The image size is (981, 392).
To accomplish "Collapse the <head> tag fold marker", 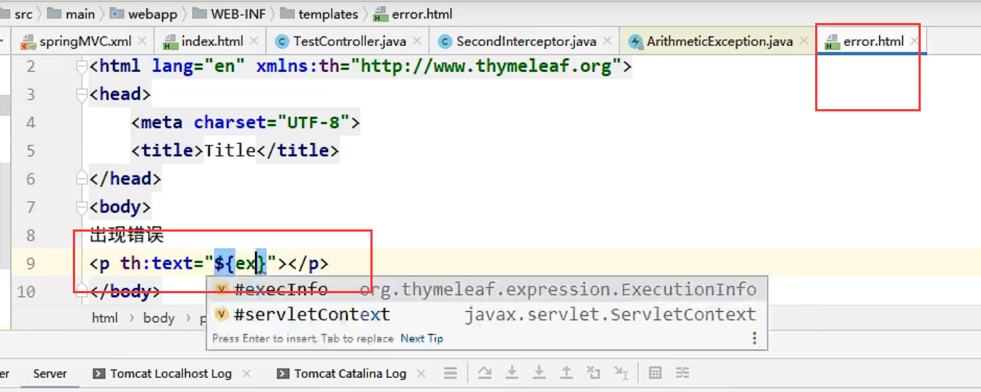I will 82,94.
